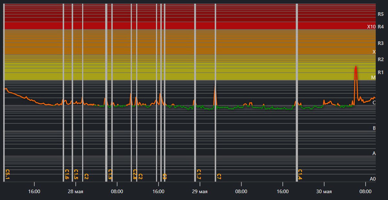388x200 pixels.
Task: Click the R1 scale level label
Action: coord(381,72)
